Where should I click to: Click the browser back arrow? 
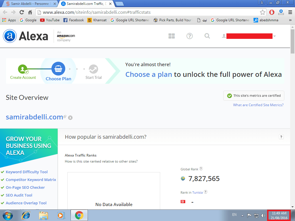point(5,12)
